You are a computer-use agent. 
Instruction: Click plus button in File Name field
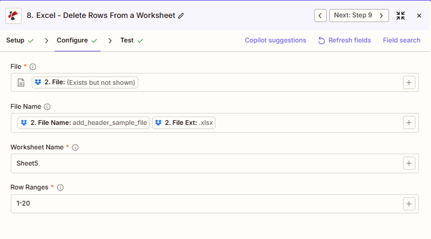[x=409, y=122]
